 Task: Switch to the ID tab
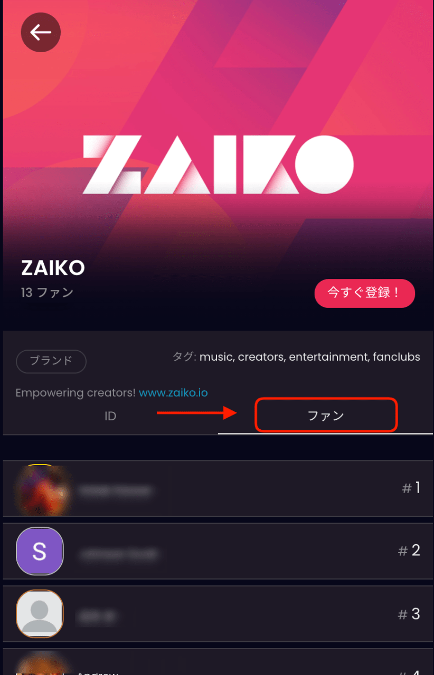(110, 416)
